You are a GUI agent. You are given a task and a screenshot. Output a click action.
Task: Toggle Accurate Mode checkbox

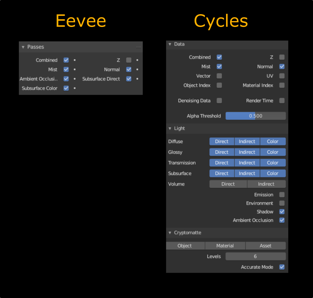(x=282, y=267)
